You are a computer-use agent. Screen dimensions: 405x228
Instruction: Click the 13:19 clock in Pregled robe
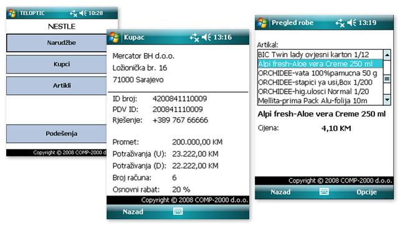(367, 22)
